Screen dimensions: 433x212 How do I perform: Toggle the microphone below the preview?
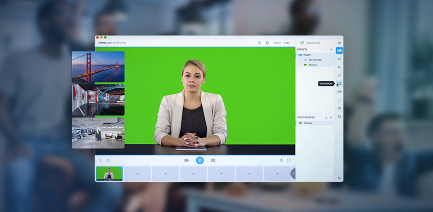[282, 161]
